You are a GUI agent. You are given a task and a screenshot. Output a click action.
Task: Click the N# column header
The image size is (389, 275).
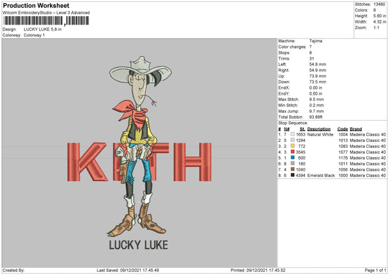[287, 129]
